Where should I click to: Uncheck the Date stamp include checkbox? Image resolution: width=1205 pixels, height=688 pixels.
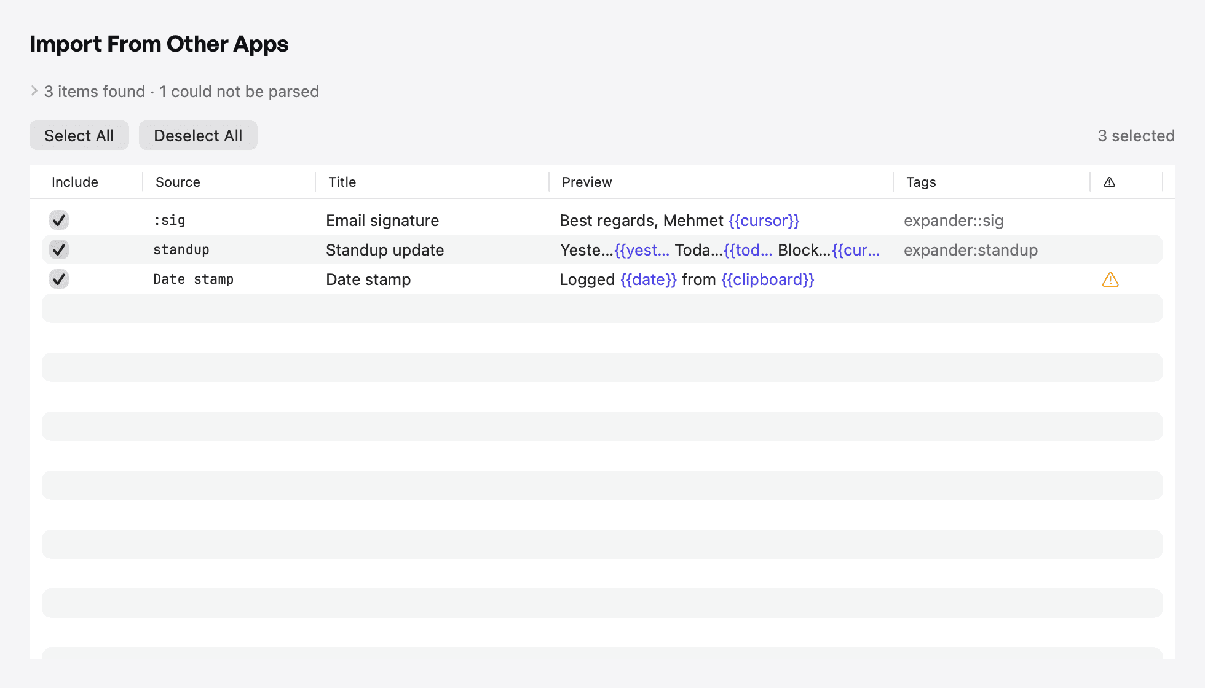59,279
